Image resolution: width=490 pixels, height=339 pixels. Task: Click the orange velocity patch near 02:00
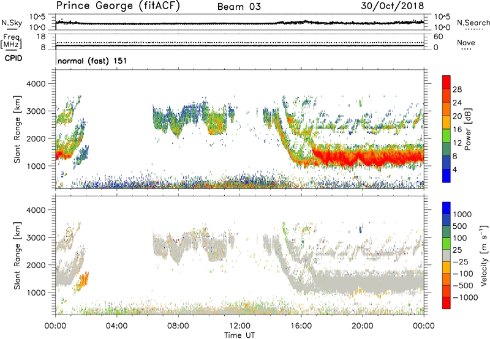[x=83, y=281]
